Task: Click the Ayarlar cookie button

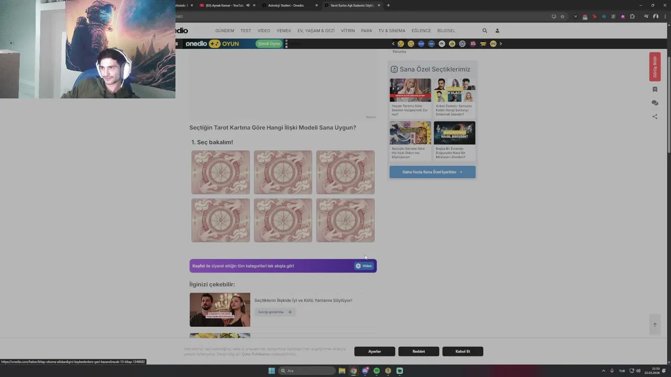Action: pyautogui.click(x=375, y=351)
